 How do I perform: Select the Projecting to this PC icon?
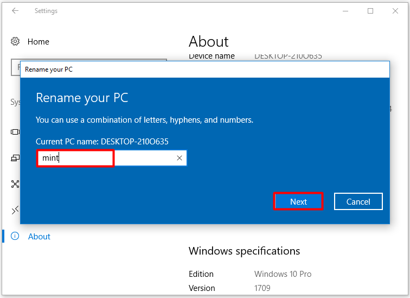point(15,158)
